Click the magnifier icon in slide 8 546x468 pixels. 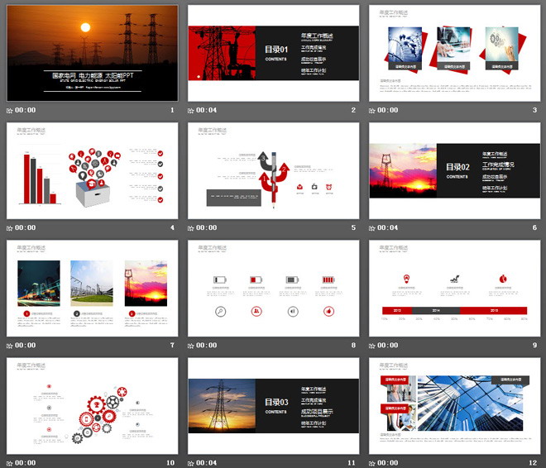tap(220, 311)
